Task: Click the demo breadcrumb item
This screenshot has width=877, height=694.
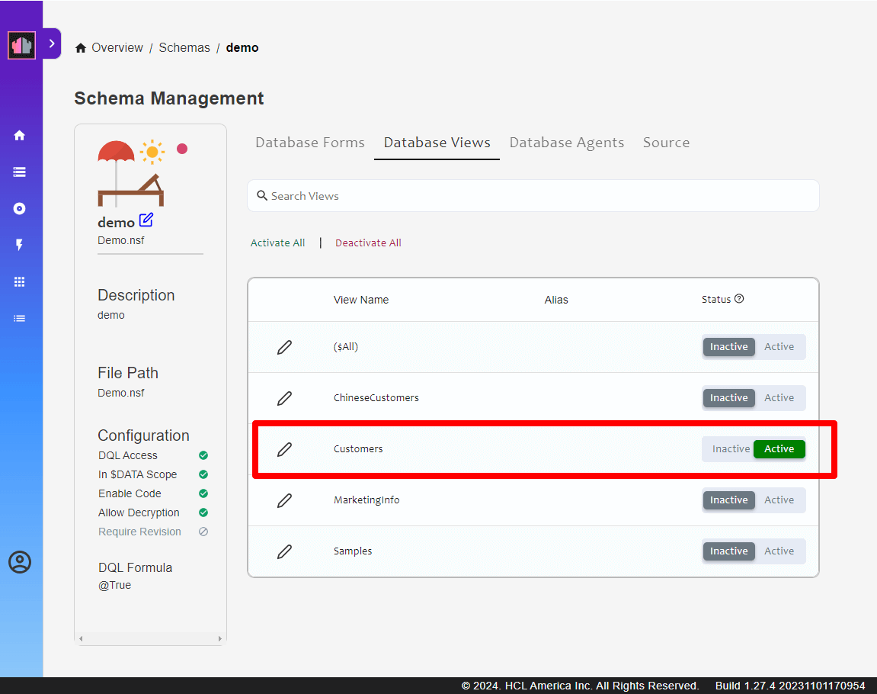Action: 242,47
